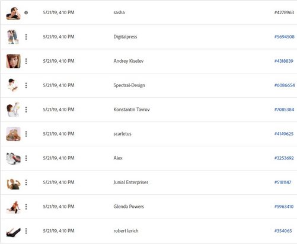Image resolution: width=297 pixels, height=244 pixels.
Task: Open the three-dot menu for Digitalpress
Action: [26, 37]
